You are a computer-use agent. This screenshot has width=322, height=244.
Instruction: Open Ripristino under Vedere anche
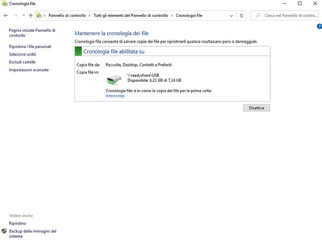pos(17,223)
